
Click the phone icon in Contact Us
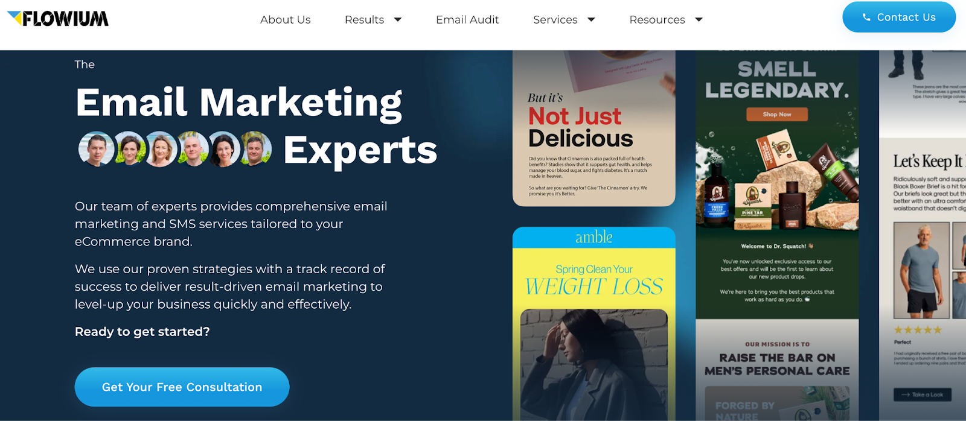[x=866, y=17]
